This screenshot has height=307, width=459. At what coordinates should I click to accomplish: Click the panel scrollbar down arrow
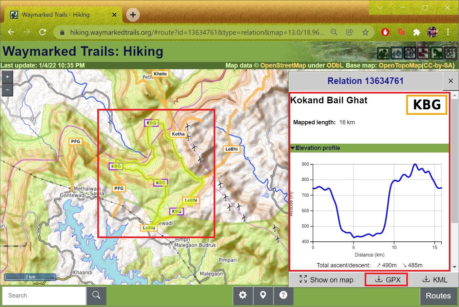click(x=454, y=267)
